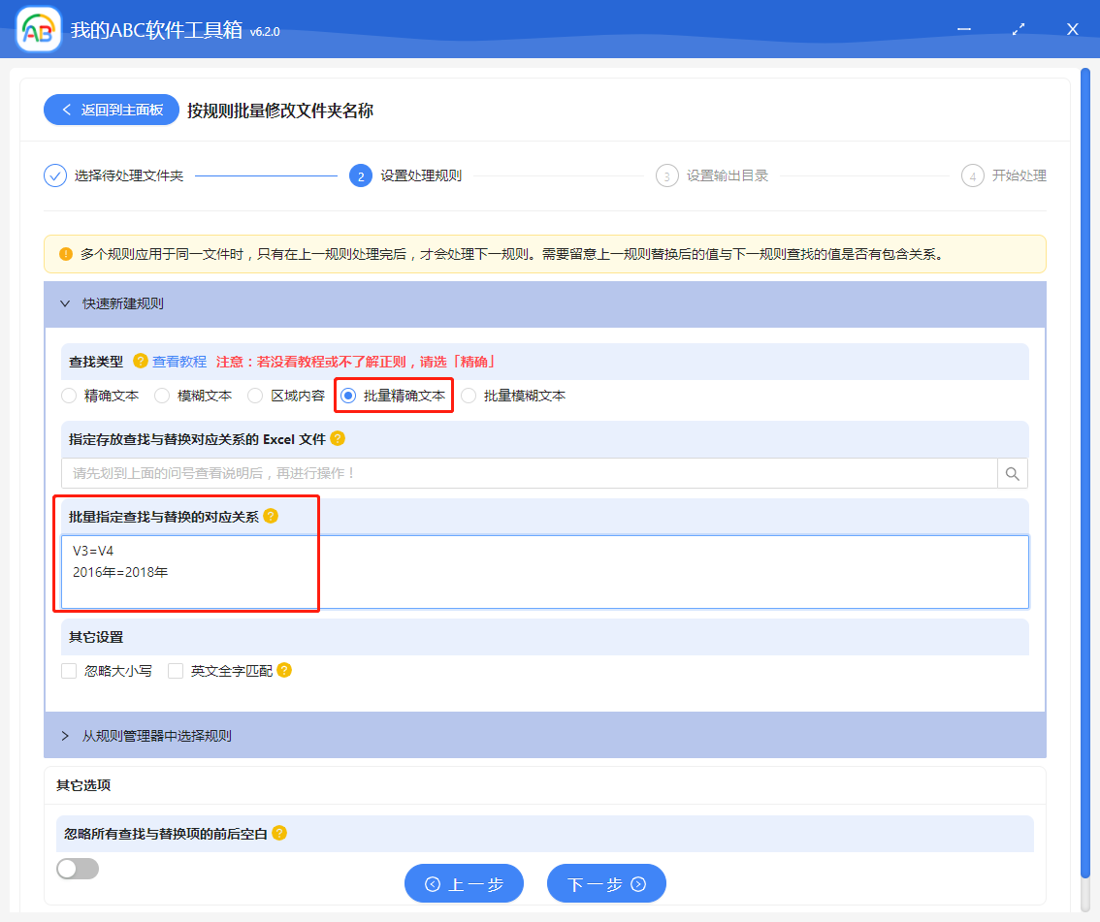Enable the 忽略大小写 checkbox
The height and width of the screenshot is (922, 1100).
pos(68,670)
